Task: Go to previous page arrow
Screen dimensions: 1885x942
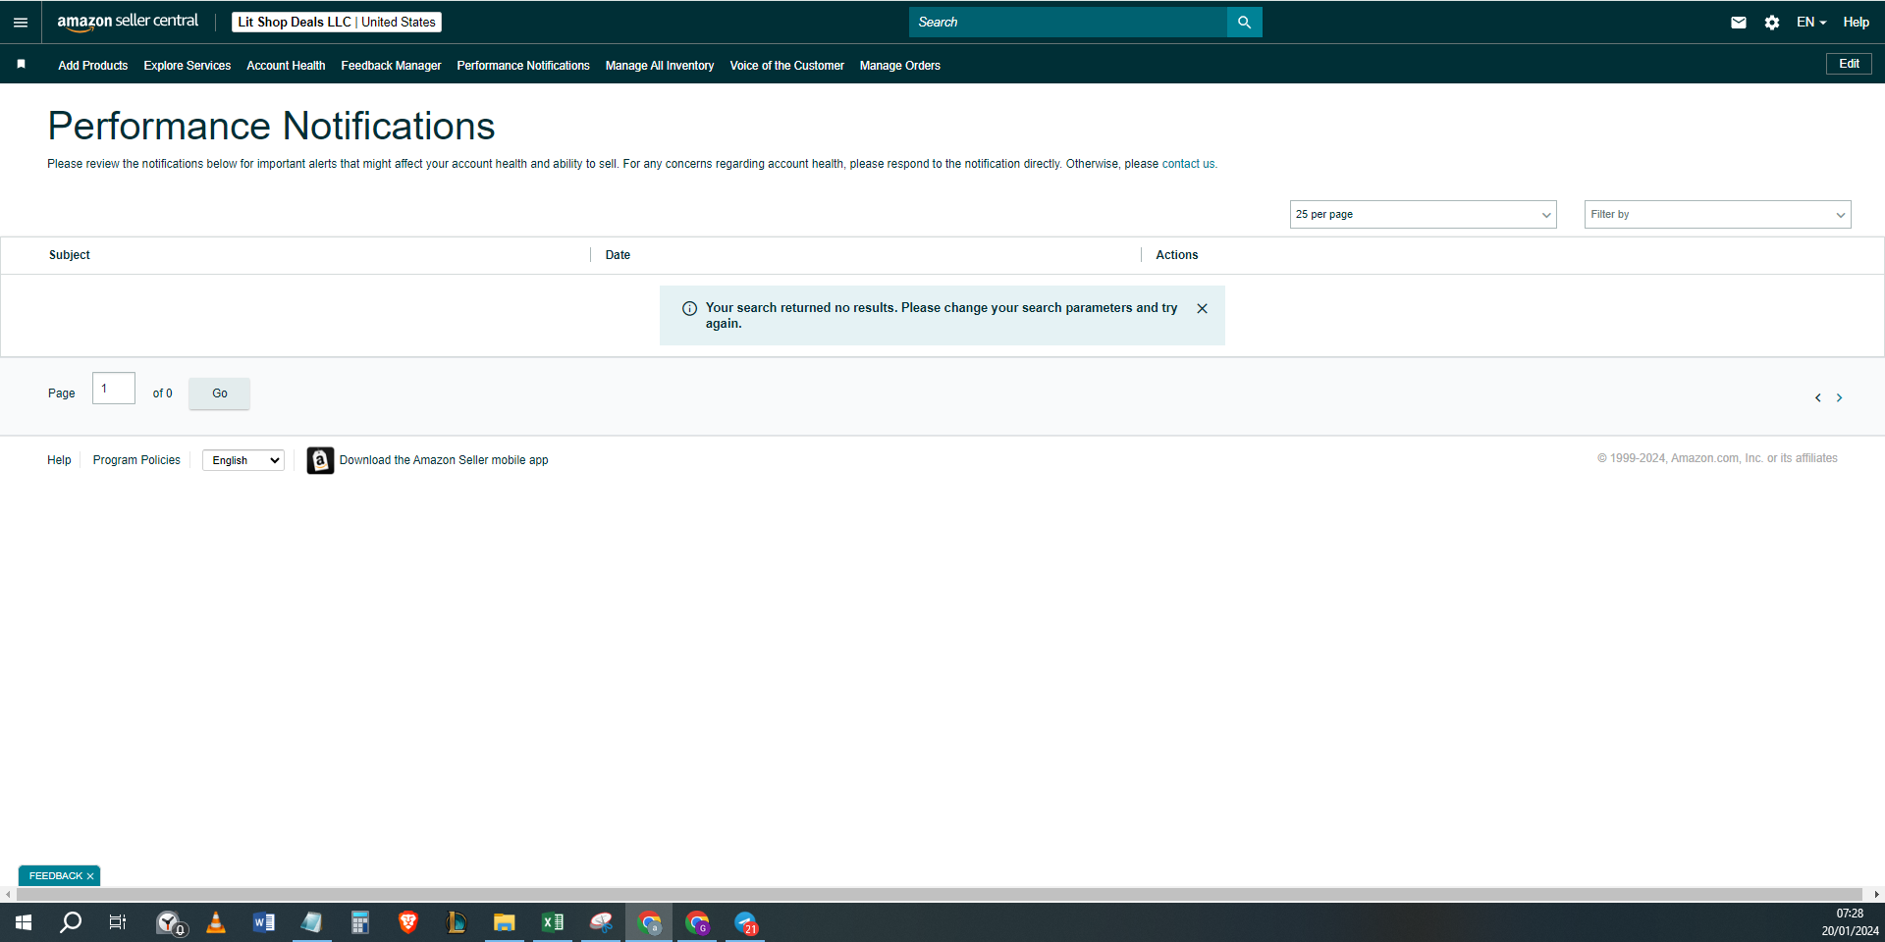Action: pos(1818,397)
